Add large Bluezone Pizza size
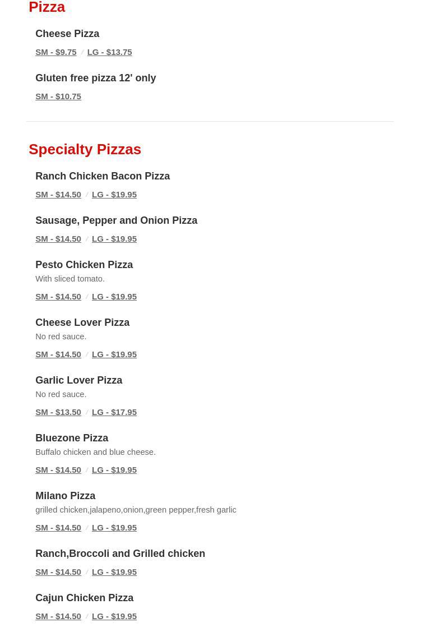Viewport: 440px width, 627px height. pos(114,470)
